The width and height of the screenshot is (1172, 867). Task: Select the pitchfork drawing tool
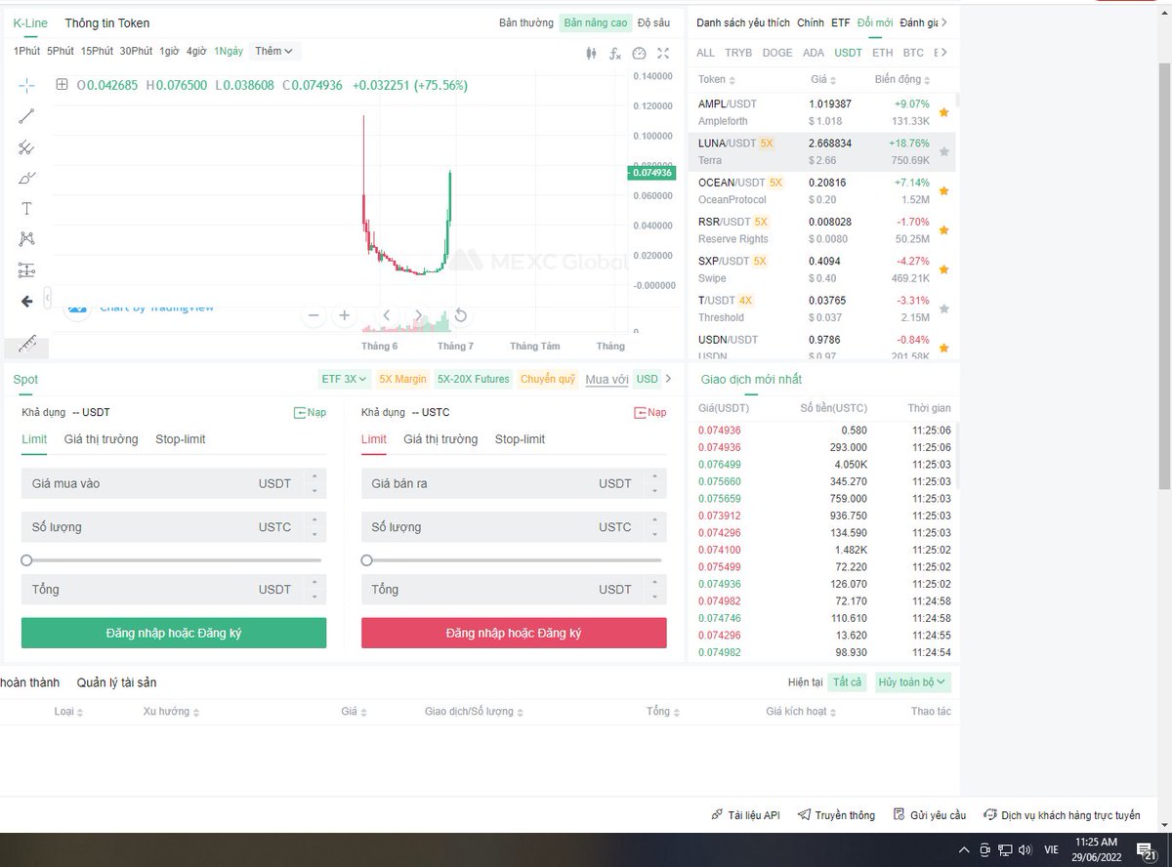pos(26,147)
